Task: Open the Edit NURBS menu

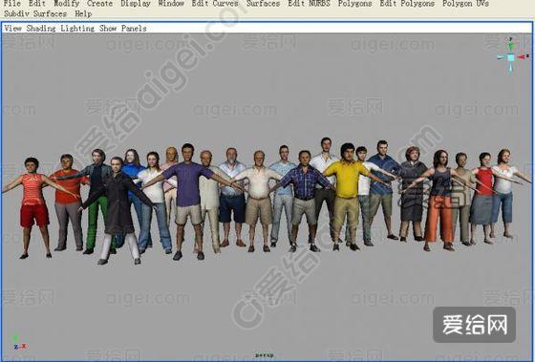Action: pos(310,4)
